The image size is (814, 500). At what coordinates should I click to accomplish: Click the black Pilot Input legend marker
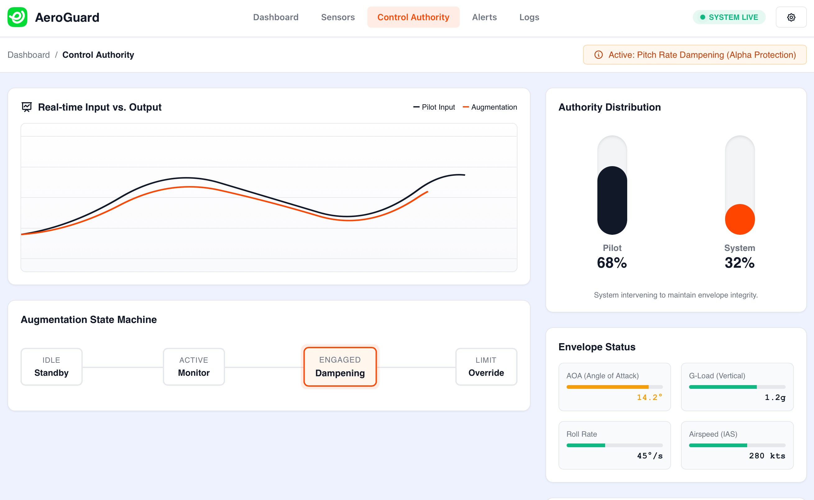(416, 107)
